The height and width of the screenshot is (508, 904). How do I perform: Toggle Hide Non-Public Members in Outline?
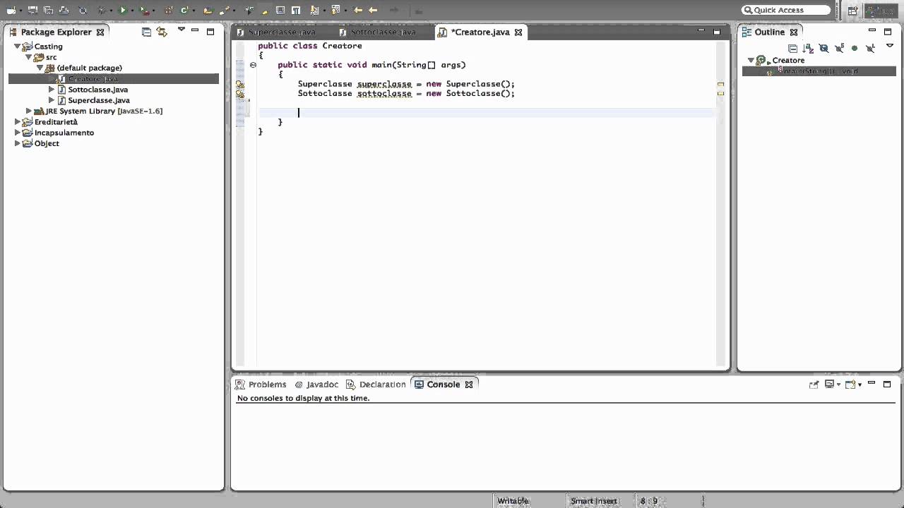click(x=855, y=49)
